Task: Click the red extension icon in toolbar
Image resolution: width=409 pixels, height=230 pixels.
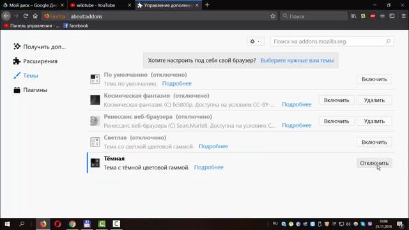Action: 373,16
